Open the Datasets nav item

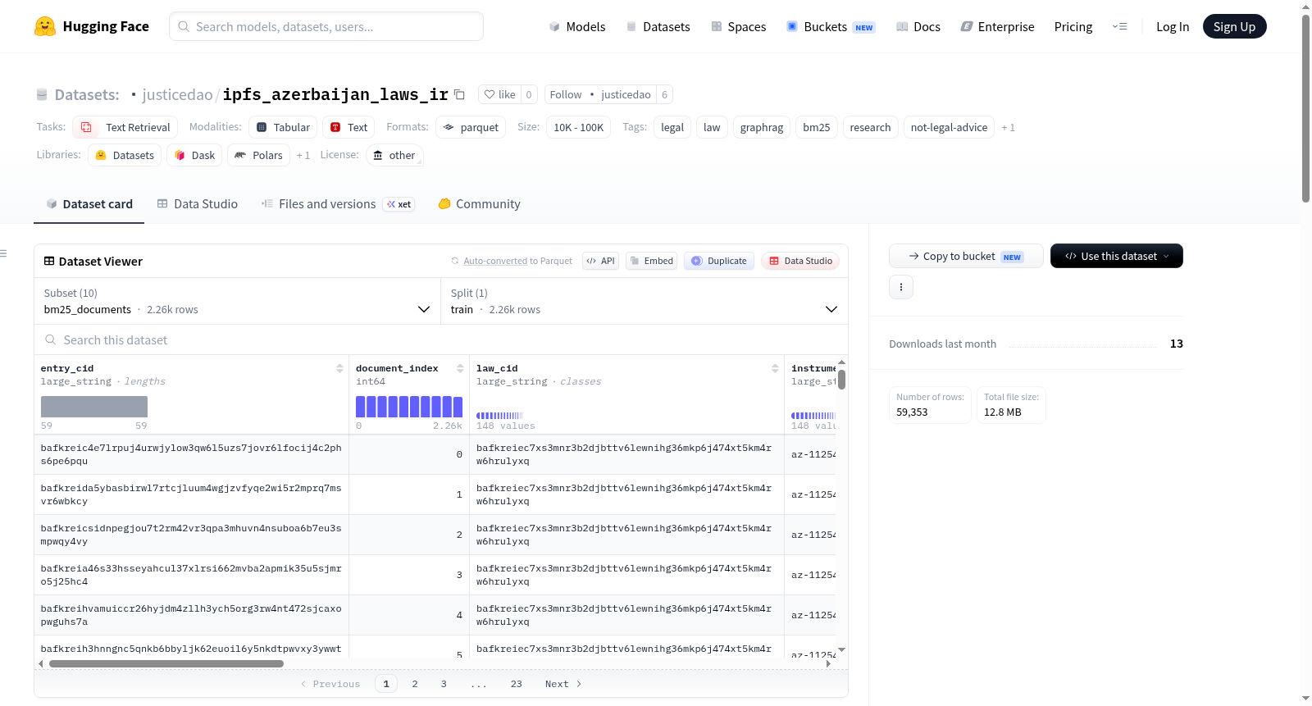pos(658,26)
